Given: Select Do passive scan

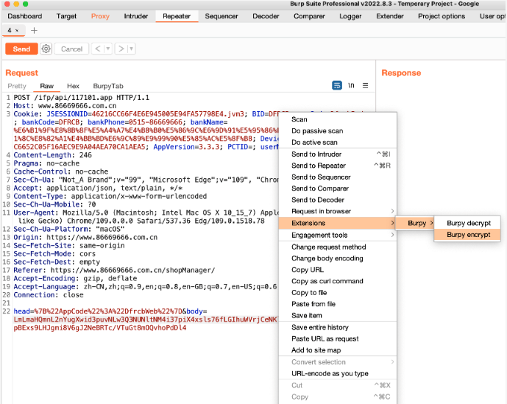Looking at the screenshot, I should (338, 131).
